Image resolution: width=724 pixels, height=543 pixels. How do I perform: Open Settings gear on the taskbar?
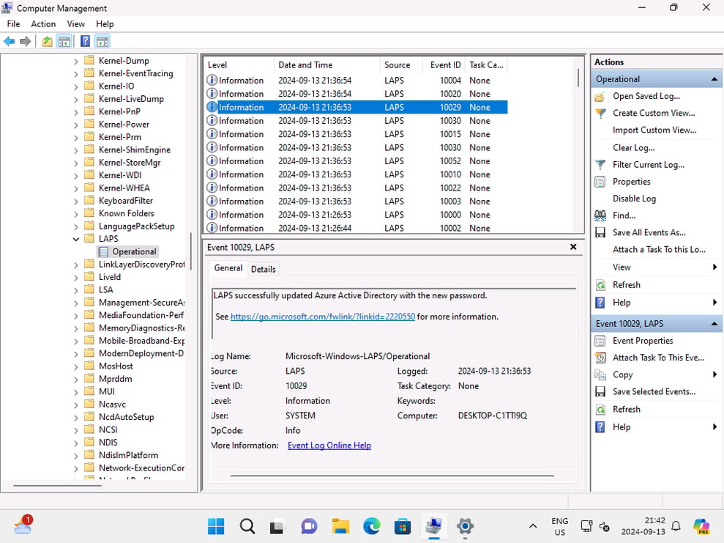[x=465, y=526]
